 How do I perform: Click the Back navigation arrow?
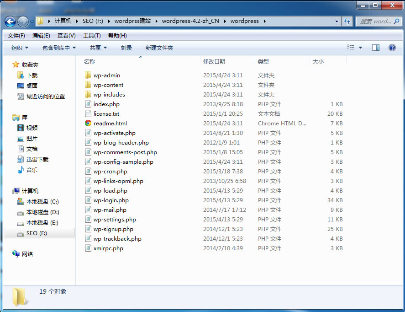(x=11, y=22)
